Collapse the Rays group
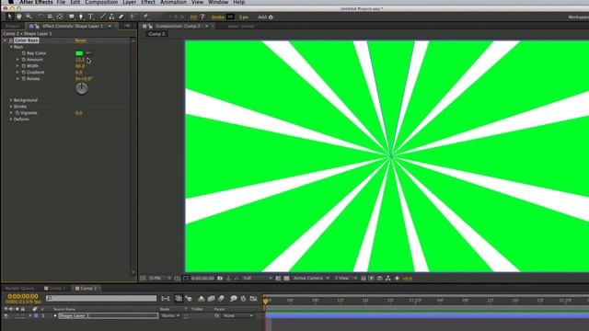This screenshot has height=331, width=589. pos(11,47)
